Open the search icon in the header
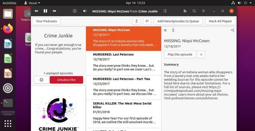This screenshot has height=131, width=255. 194,11
